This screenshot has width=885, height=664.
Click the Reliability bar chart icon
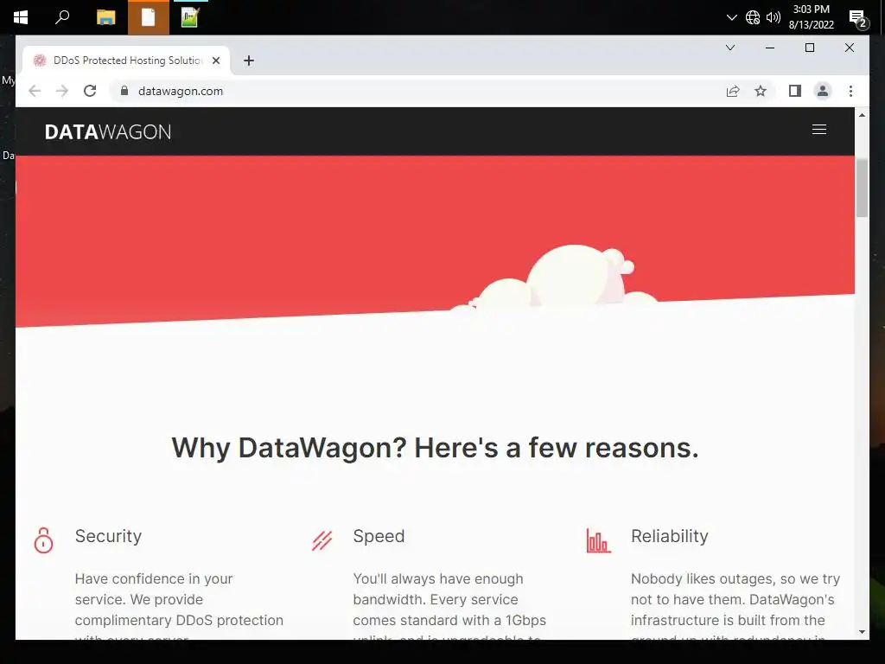tap(598, 540)
